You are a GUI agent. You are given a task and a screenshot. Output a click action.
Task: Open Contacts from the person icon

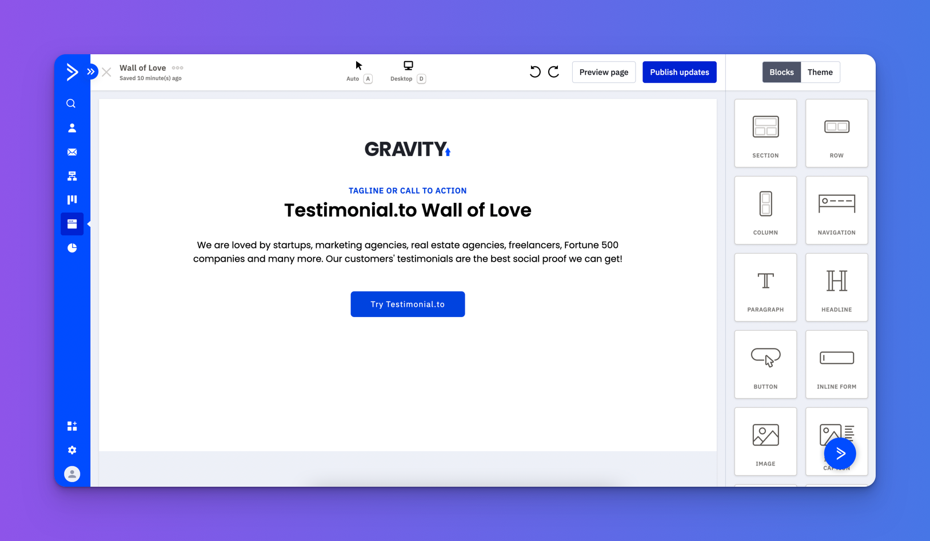pos(72,128)
